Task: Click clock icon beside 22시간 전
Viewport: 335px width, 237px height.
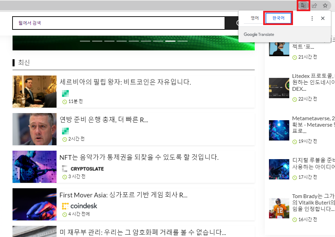Action: pos(295,99)
